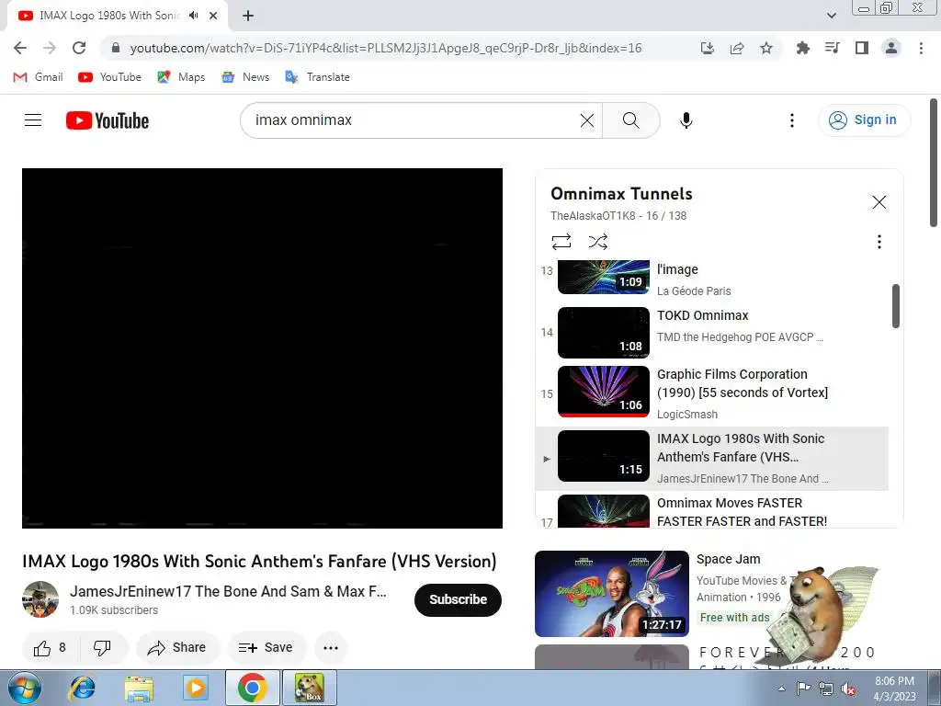
Task: Open Translate bookmark
Action: click(x=317, y=77)
